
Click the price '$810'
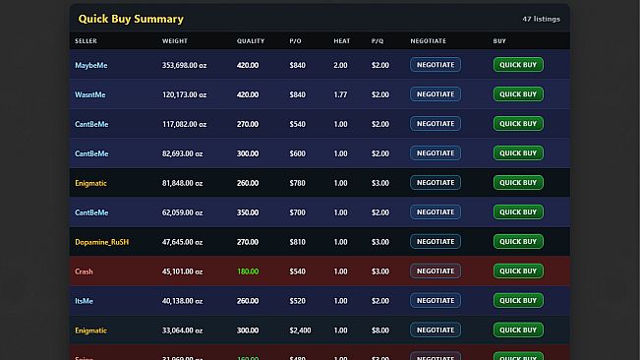tap(297, 242)
